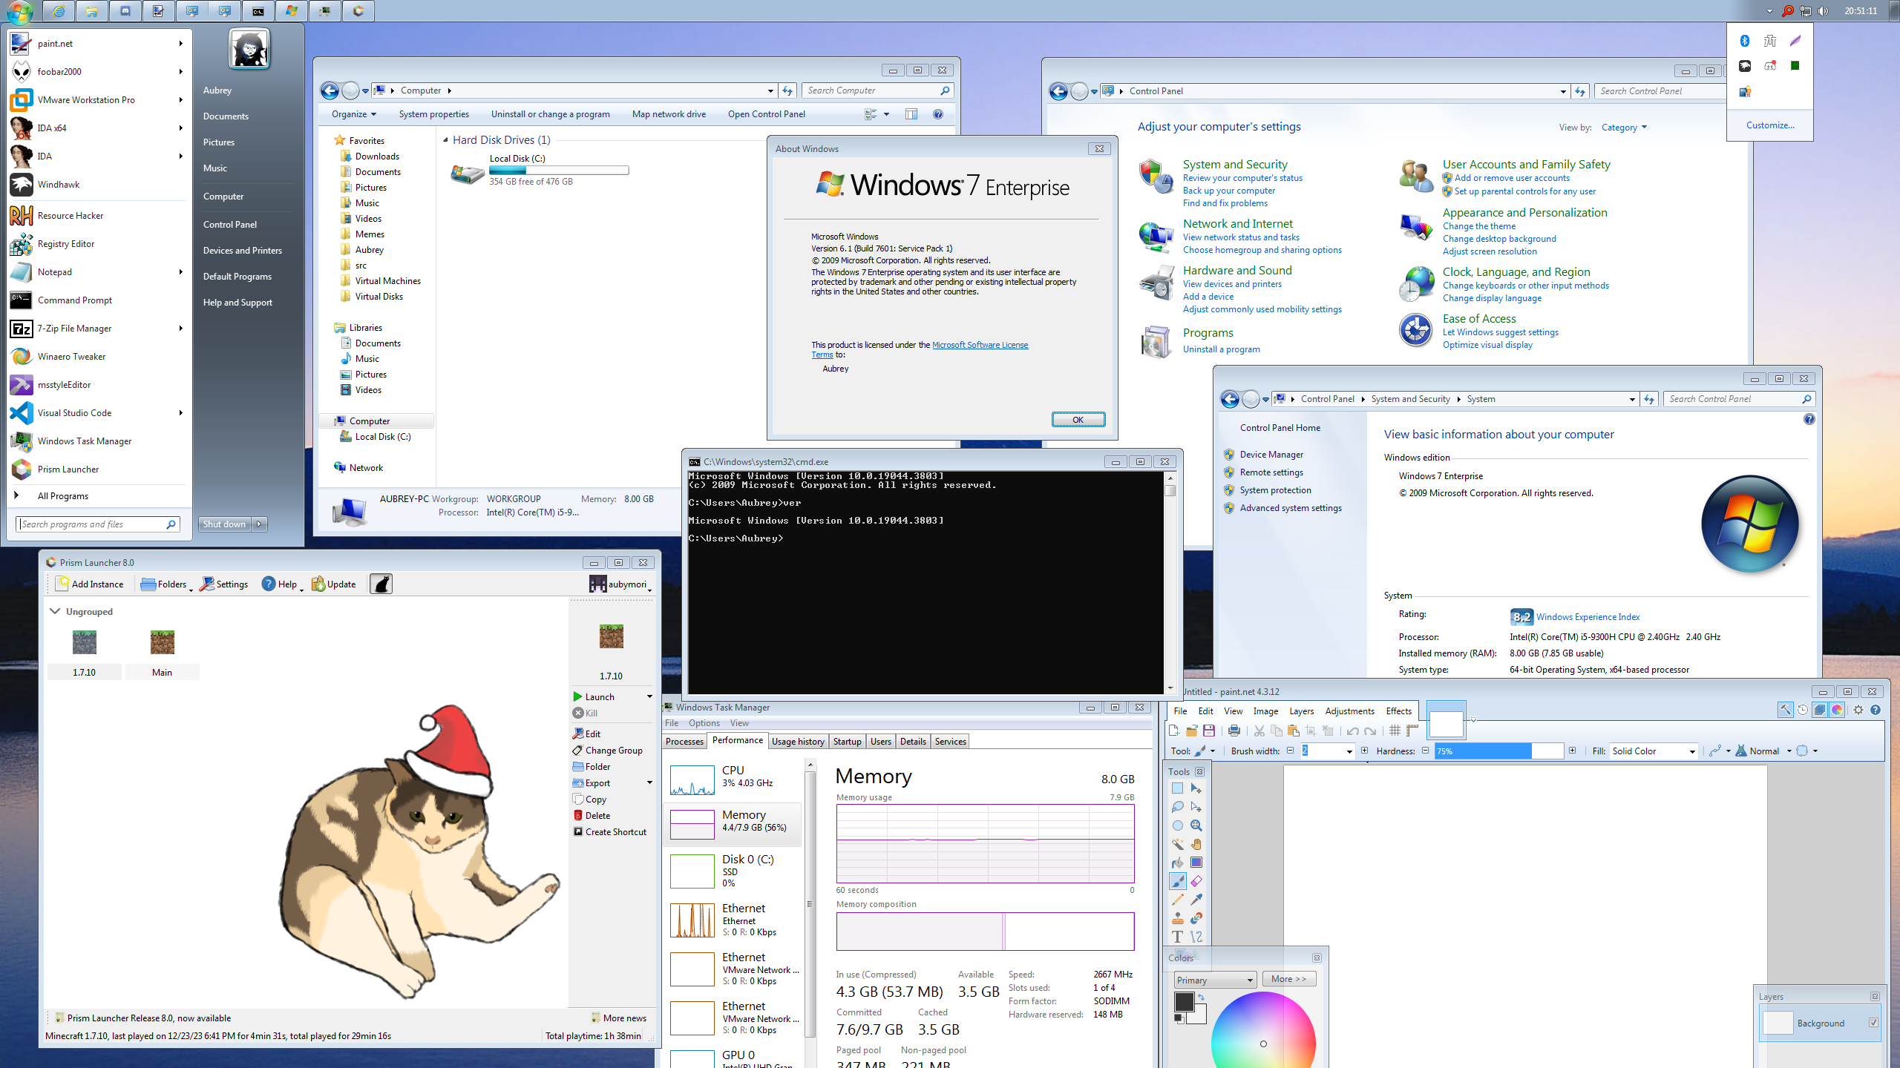The width and height of the screenshot is (1900, 1068).
Task: Open the Fill Solid Color dropdown
Action: tap(1654, 751)
